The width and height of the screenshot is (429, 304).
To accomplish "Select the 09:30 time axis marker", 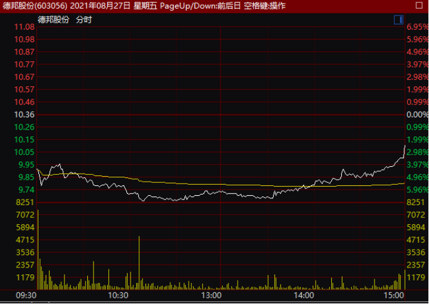I will pyautogui.click(x=27, y=296).
